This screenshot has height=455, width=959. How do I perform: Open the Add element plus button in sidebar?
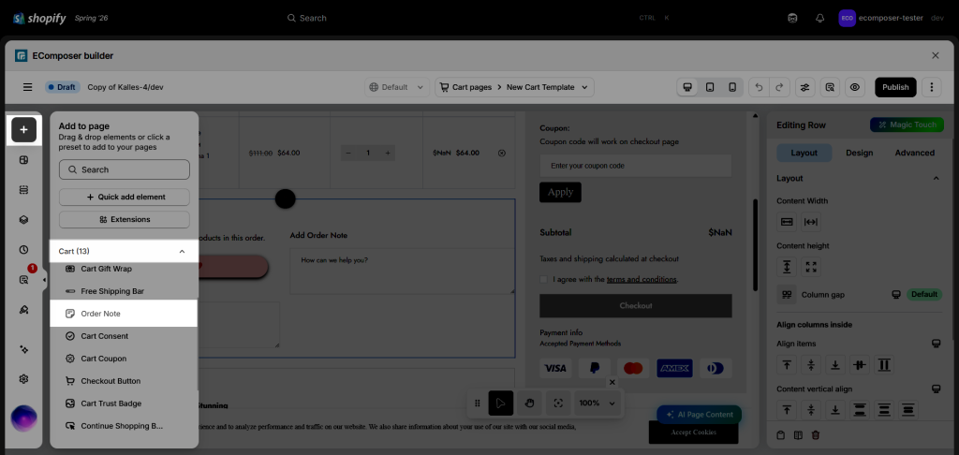(23, 129)
